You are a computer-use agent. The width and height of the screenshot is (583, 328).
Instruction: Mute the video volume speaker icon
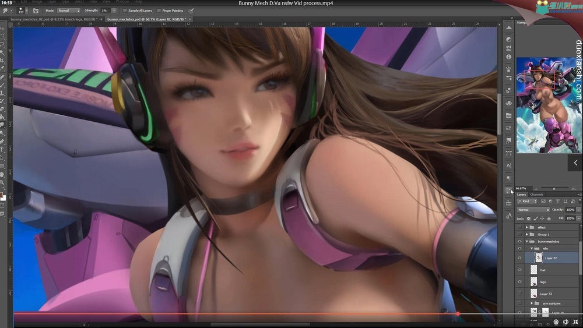pos(566,322)
